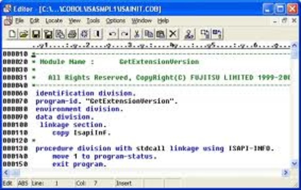Open the Edit menu
Image resolution: width=301 pixels, height=190 pixels.
(34, 21)
